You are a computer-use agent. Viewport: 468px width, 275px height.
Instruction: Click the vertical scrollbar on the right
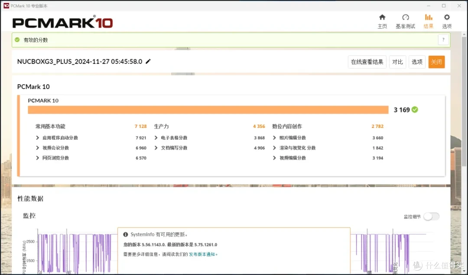(464, 101)
